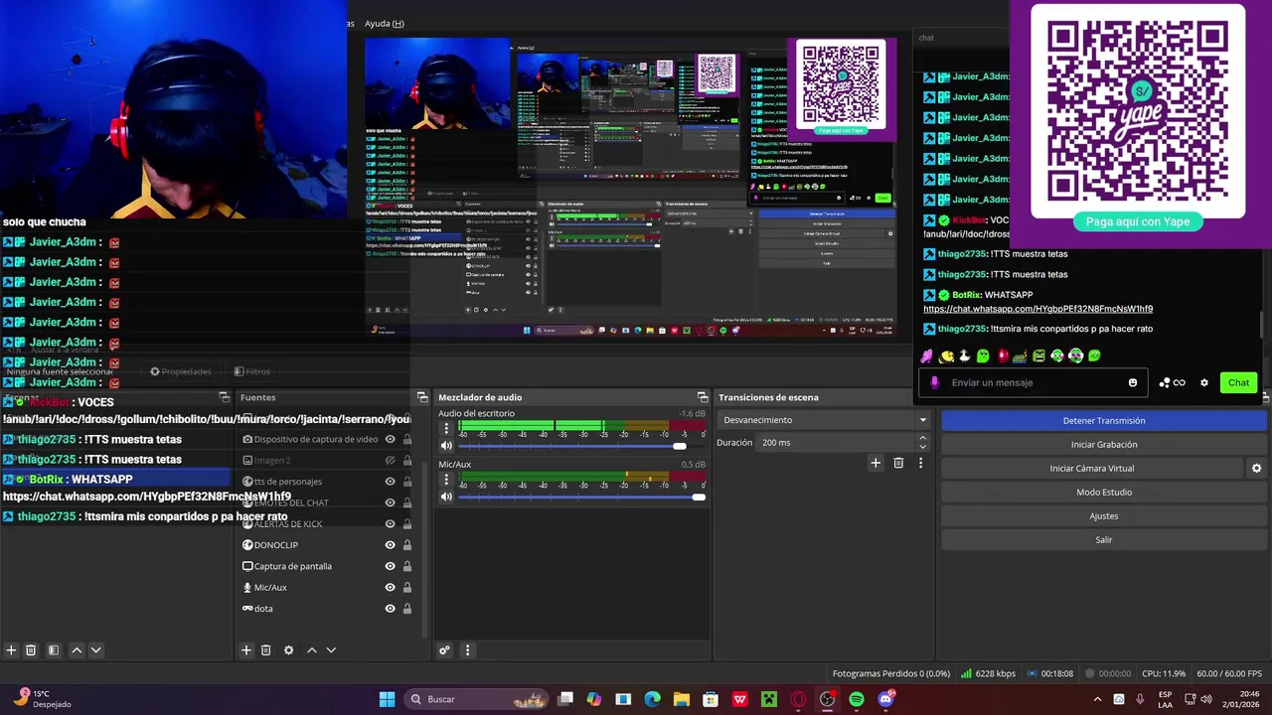Image resolution: width=1272 pixels, height=715 pixels.
Task: Open Discord from taskbar
Action: pos(885,699)
